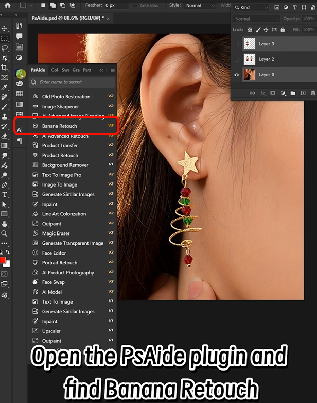
Task: Hide Layer 0 with the eye icon
Action: (x=237, y=75)
